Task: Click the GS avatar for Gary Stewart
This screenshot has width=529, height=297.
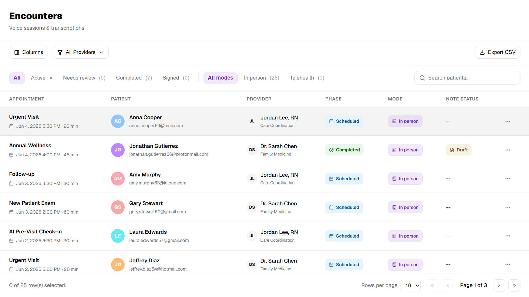Action: point(118,207)
